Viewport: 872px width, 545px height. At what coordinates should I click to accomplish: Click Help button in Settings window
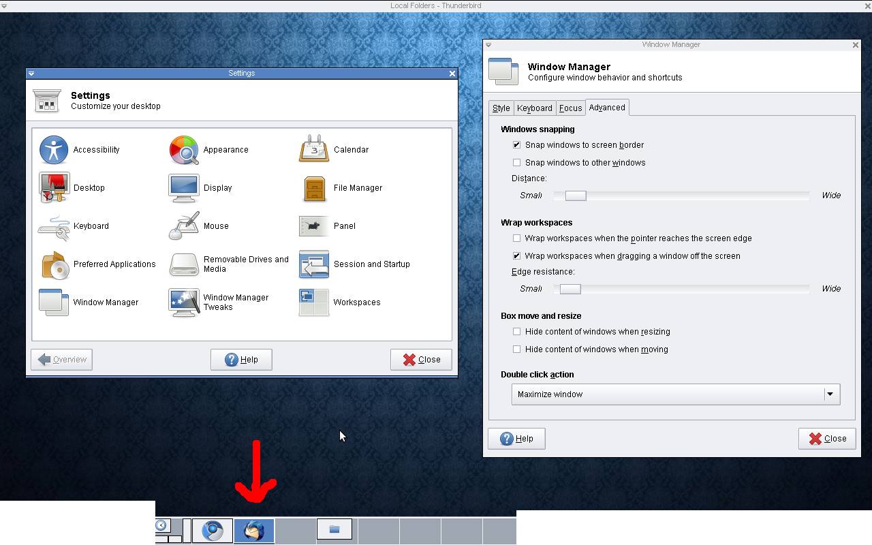(x=241, y=360)
